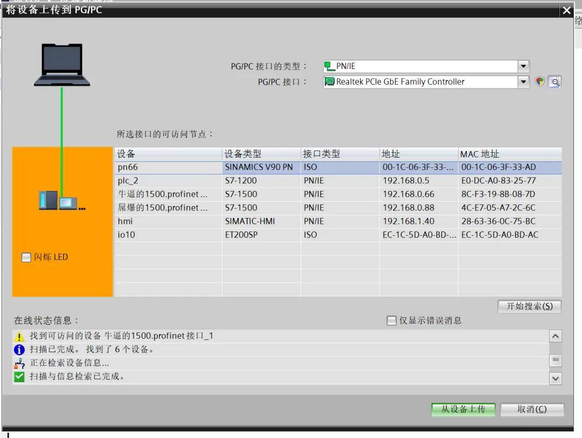This screenshot has width=582, height=438.
Task: Click the 地址 column header
Action: (419, 154)
